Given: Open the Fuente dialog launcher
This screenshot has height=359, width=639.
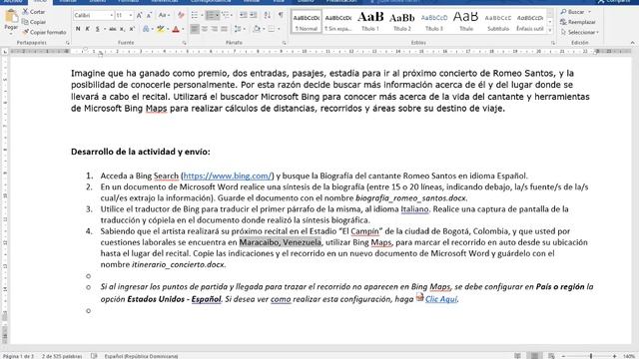Looking at the screenshot, I should coord(184,43).
